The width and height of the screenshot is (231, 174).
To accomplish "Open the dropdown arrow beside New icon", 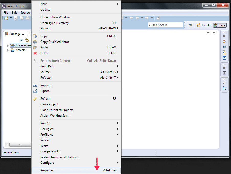I will click(x=11, y=18).
